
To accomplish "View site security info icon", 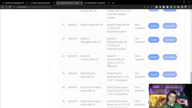I will coord(14,7).
